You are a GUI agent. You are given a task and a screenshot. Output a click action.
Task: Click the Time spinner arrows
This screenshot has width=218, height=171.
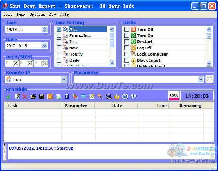point(44,29)
